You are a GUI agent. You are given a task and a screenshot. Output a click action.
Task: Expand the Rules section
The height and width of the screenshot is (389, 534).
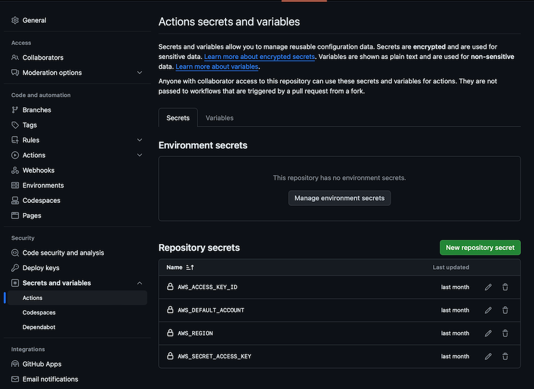tap(140, 140)
